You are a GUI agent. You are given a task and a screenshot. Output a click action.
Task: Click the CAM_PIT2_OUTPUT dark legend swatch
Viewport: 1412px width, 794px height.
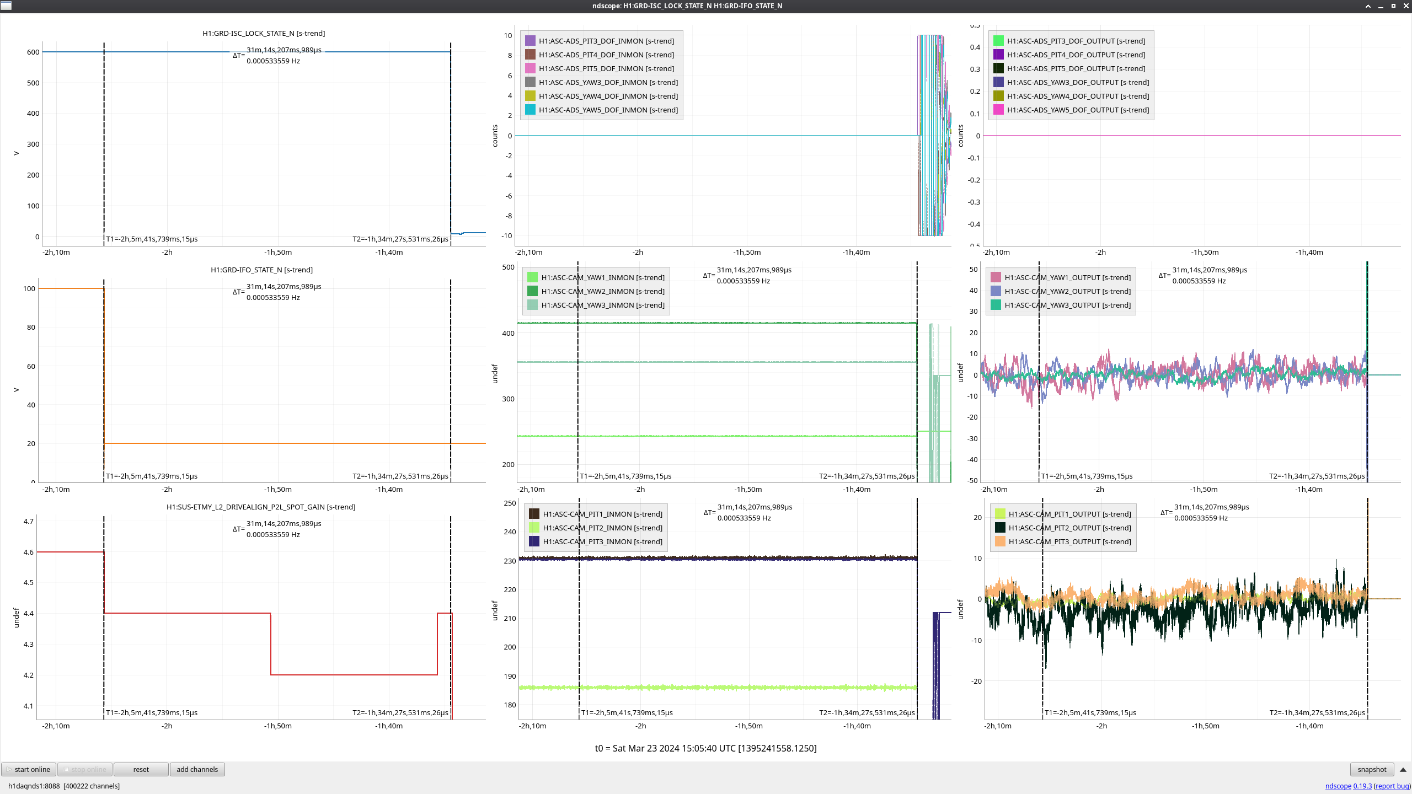[1000, 528]
